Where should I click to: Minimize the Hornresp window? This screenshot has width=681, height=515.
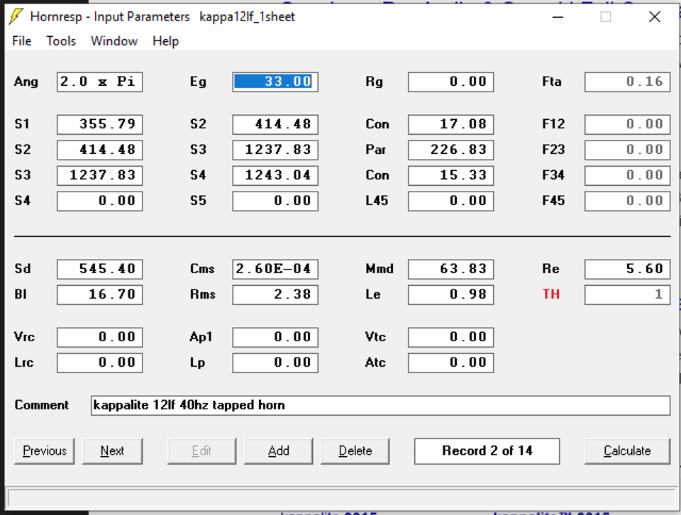(558, 17)
